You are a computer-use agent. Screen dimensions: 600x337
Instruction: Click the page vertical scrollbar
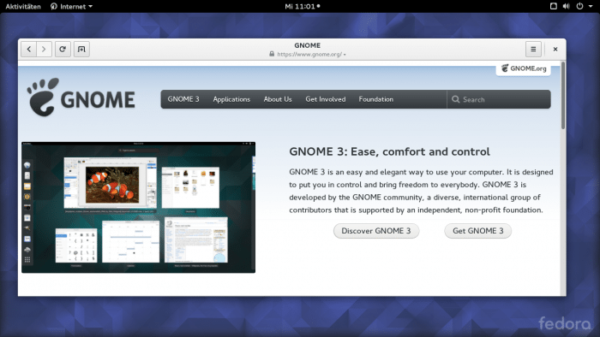[x=563, y=96]
